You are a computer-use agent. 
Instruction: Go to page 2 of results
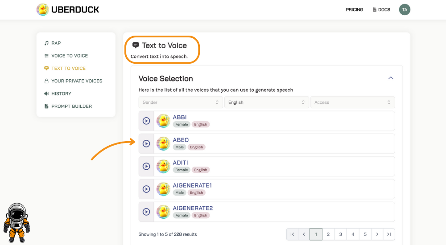(x=328, y=234)
